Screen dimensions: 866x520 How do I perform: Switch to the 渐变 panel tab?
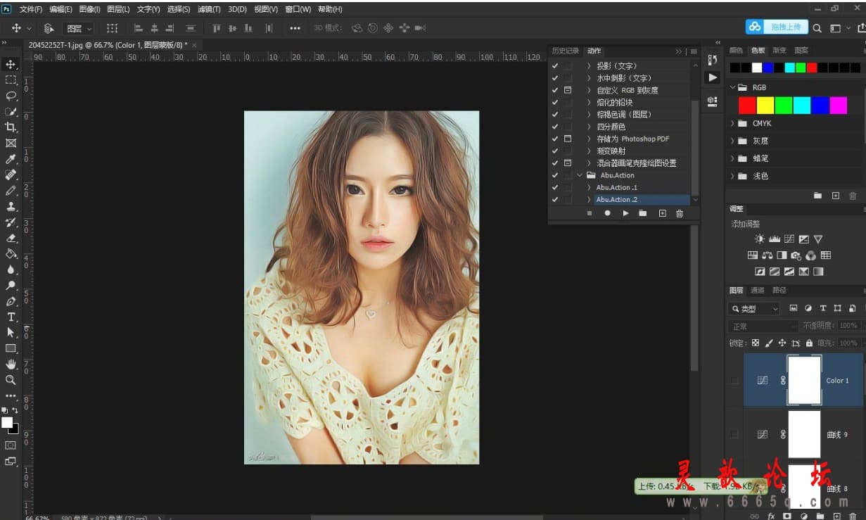(x=779, y=51)
